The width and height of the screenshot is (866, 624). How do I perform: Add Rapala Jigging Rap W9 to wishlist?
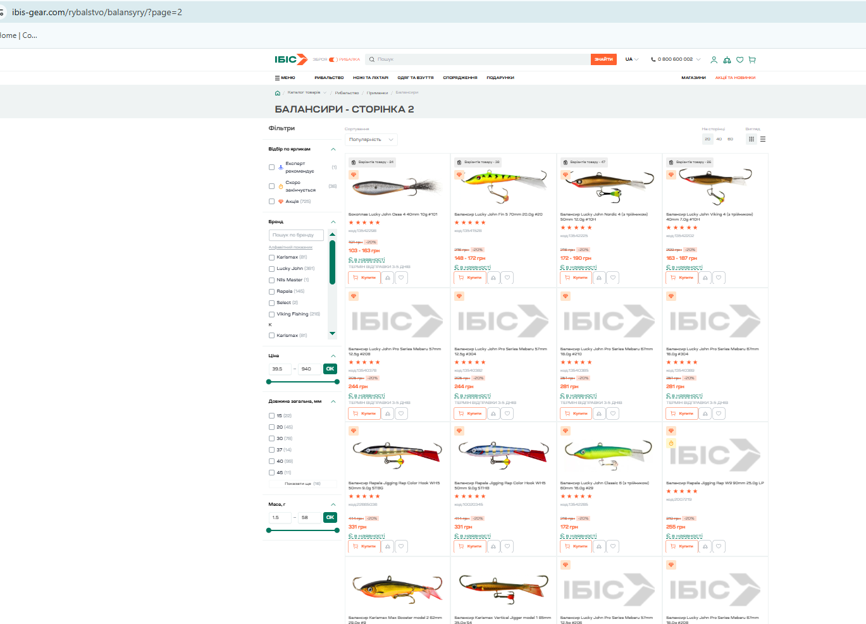click(719, 546)
